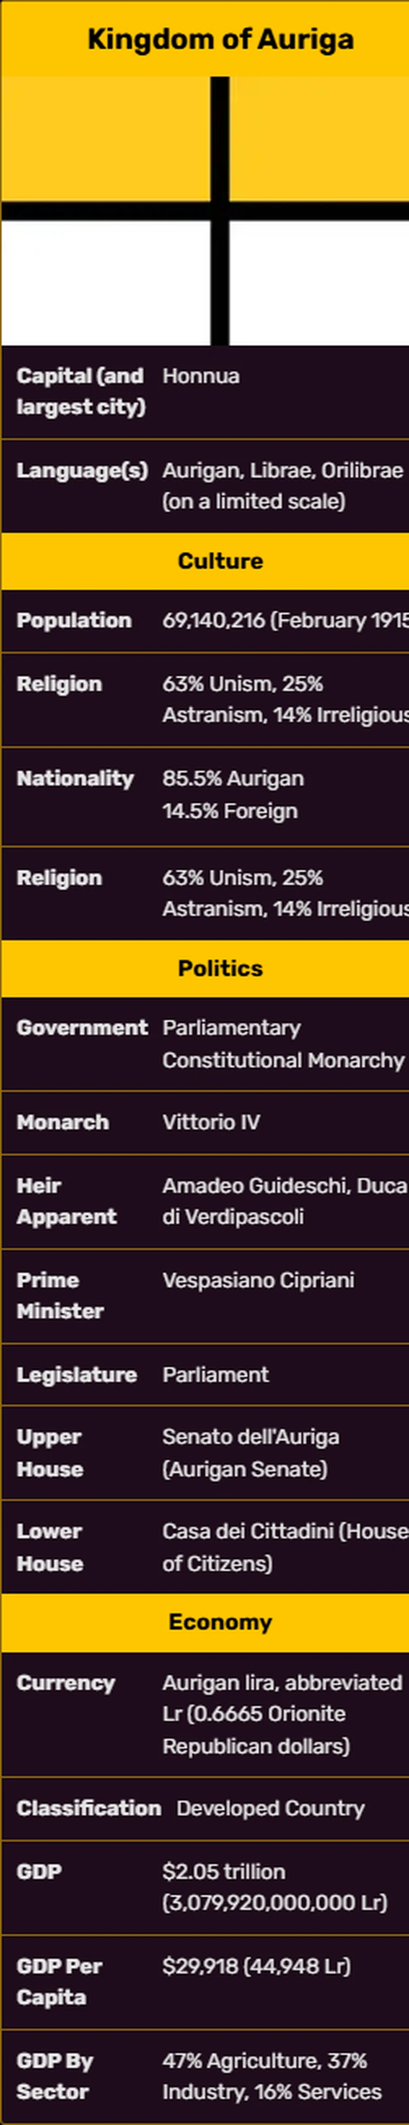Screen dimensions: 409x2125
Task: Select the Culture section header
Action: point(220,561)
